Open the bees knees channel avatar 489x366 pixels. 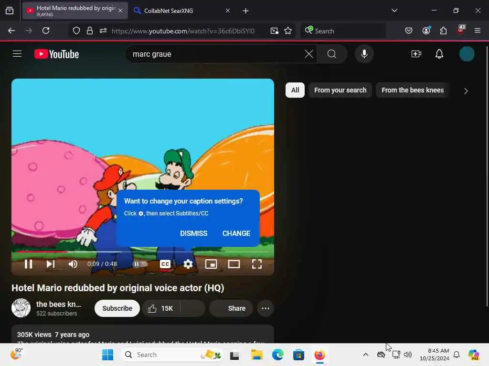point(21,308)
